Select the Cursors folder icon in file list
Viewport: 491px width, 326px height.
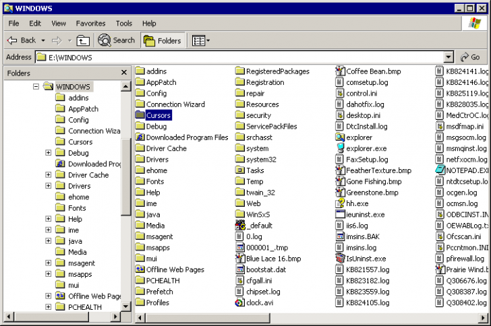tap(140, 115)
